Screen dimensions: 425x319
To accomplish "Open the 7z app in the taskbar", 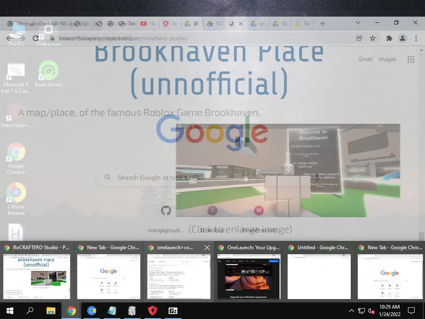I will click(173, 311).
